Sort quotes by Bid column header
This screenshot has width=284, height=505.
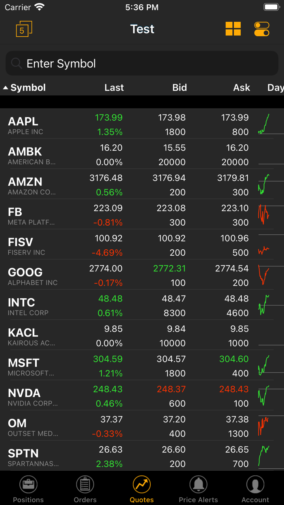pyautogui.click(x=179, y=88)
